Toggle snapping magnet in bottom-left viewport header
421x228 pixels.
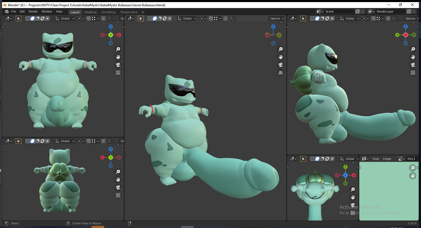(x=88, y=141)
